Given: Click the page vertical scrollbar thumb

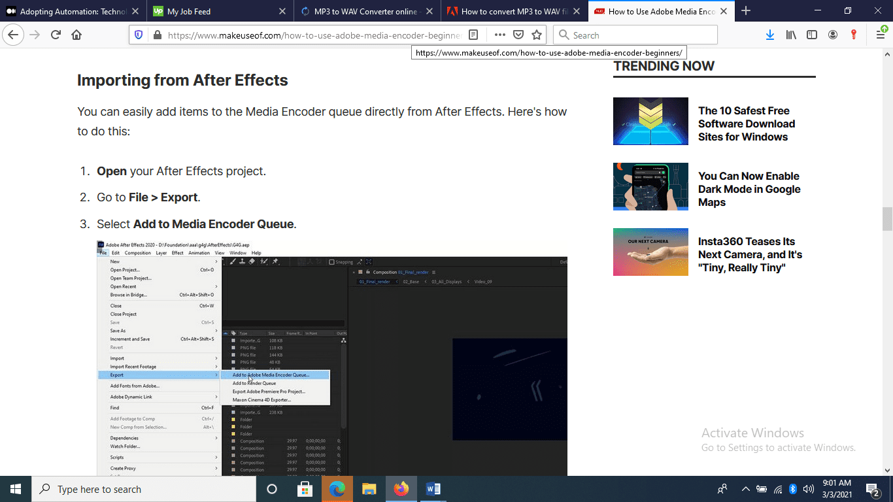Looking at the screenshot, I should pos(887,219).
